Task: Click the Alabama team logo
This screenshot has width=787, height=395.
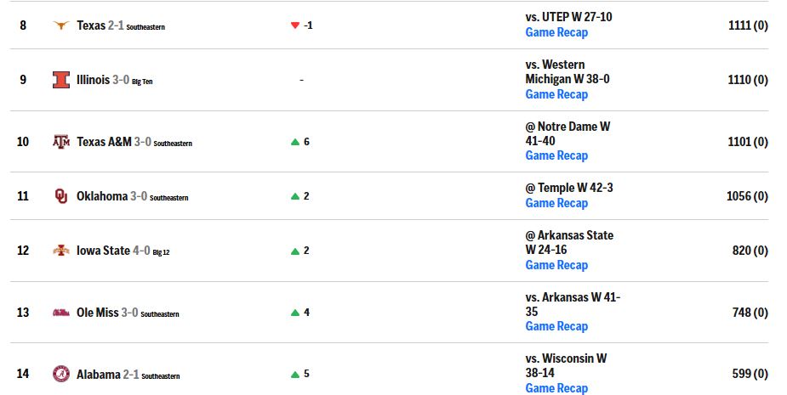Action: pos(61,374)
